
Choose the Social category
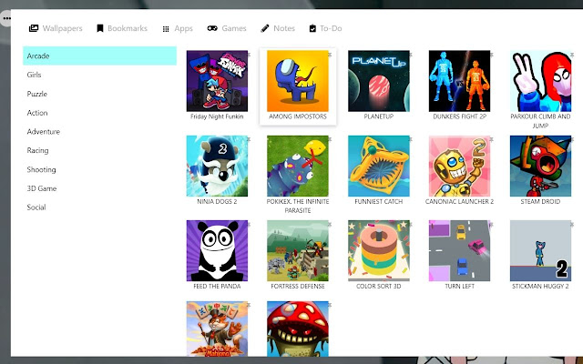(x=99, y=207)
